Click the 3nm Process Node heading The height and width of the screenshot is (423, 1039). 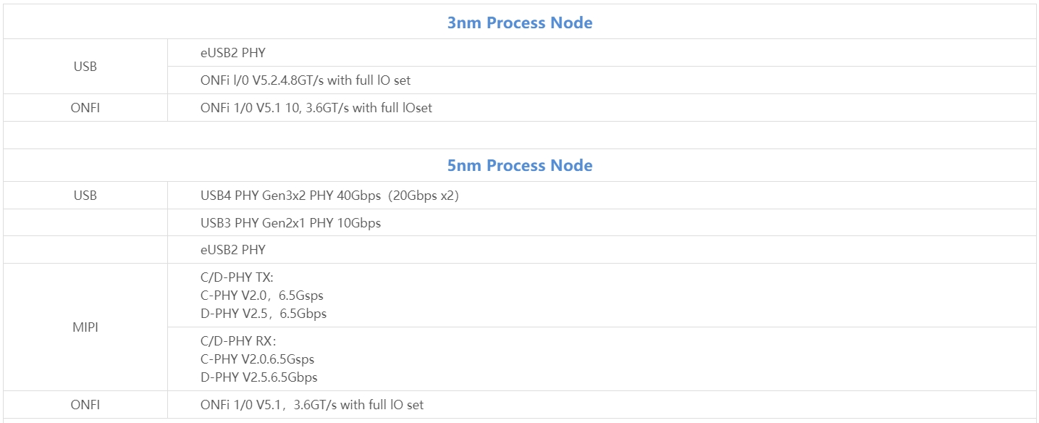pyautogui.click(x=520, y=22)
